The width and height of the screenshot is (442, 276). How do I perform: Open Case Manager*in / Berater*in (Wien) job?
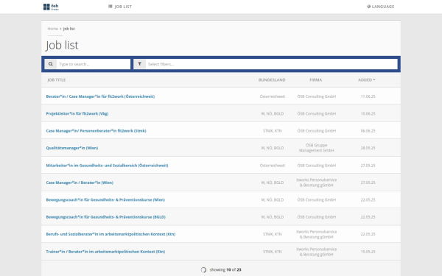point(80,183)
